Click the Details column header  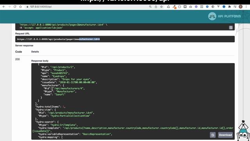[x=35, y=52]
